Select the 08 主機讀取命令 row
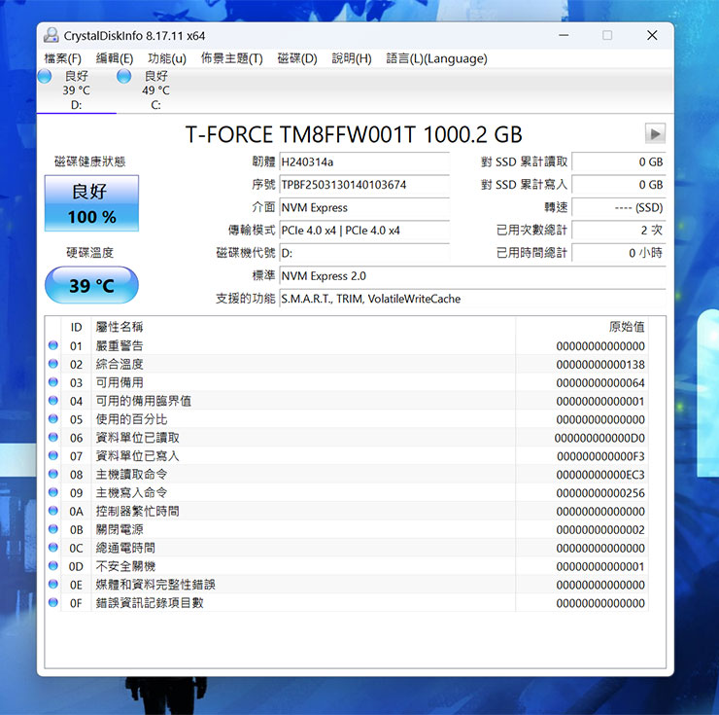Image resolution: width=719 pixels, height=715 pixels. point(347,475)
